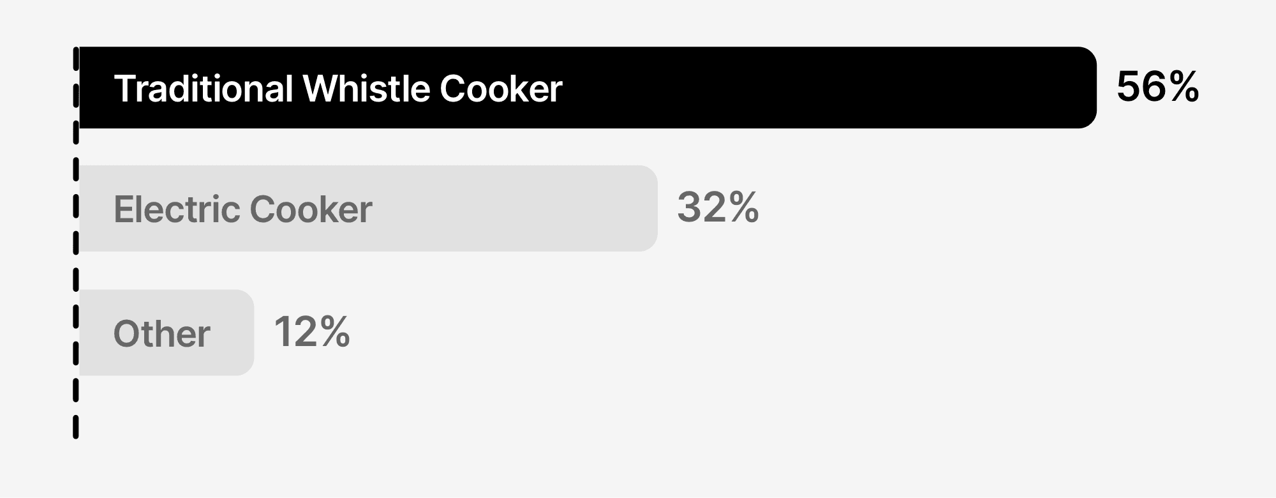The image size is (1276, 498).
Task: Click the black Traditional Whistle Cooker bar
Action: click(x=587, y=87)
